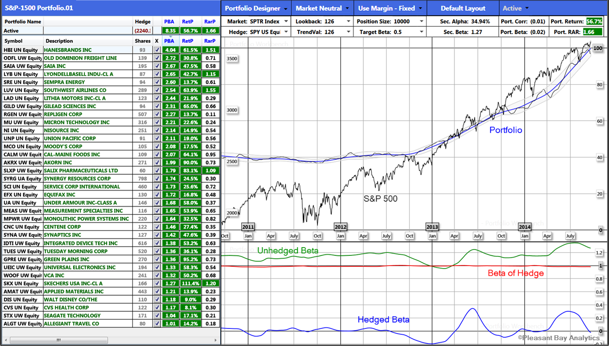Screen dimensions: 609x346
Task: Click the Portfolio Name header cell
Action: coord(22,21)
